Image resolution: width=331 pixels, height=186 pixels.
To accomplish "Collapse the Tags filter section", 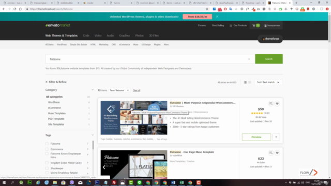I will (x=93, y=135).
